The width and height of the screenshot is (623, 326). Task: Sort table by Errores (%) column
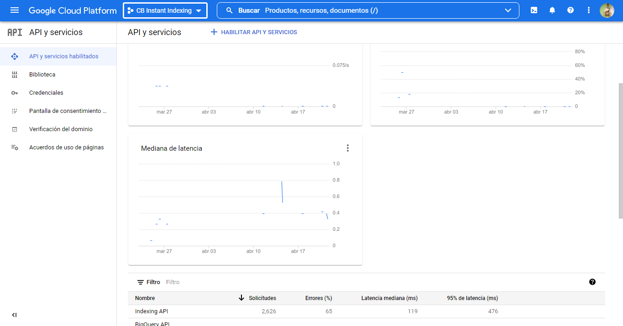pos(319,298)
